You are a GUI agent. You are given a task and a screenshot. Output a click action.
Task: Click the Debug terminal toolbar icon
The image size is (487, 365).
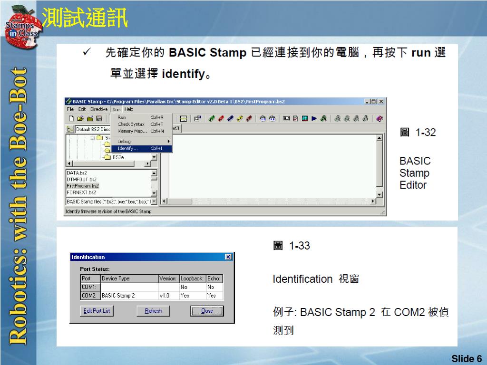(305, 118)
